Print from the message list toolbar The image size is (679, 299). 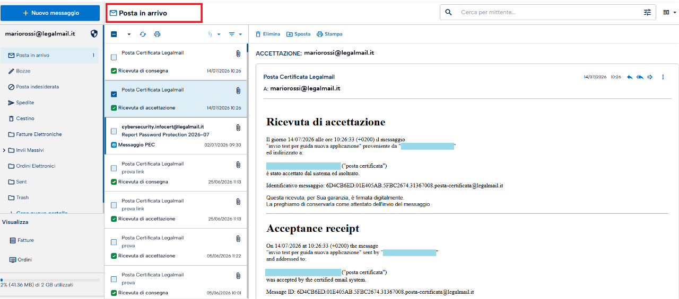click(157, 34)
